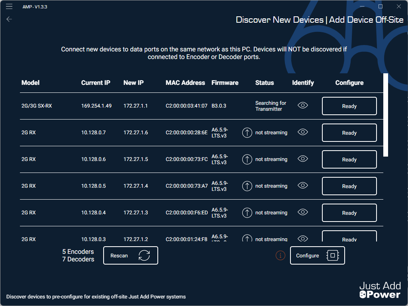Minimize the AMP window

click(362, 6)
